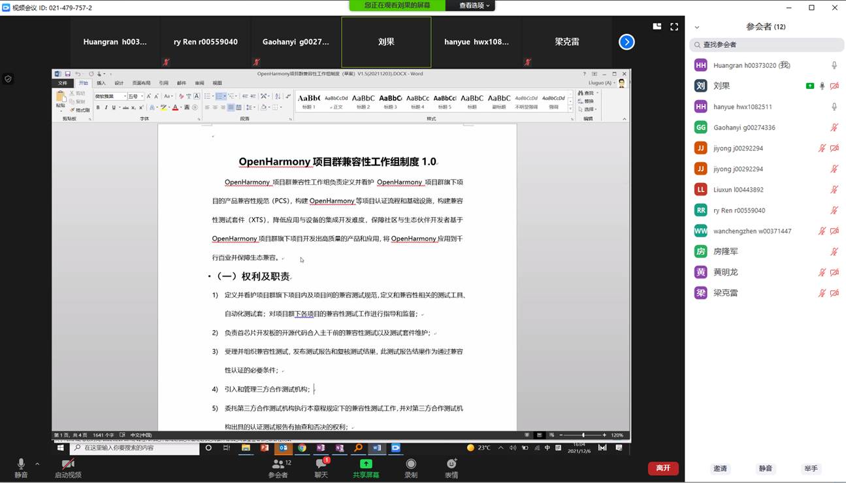
Task: Click the muted microphone icon beside Gaohanyi g00274336
Action: click(834, 127)
